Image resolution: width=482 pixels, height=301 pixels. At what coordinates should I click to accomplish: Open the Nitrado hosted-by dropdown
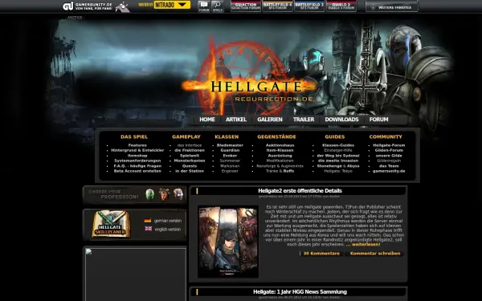[x=172, y=5]
